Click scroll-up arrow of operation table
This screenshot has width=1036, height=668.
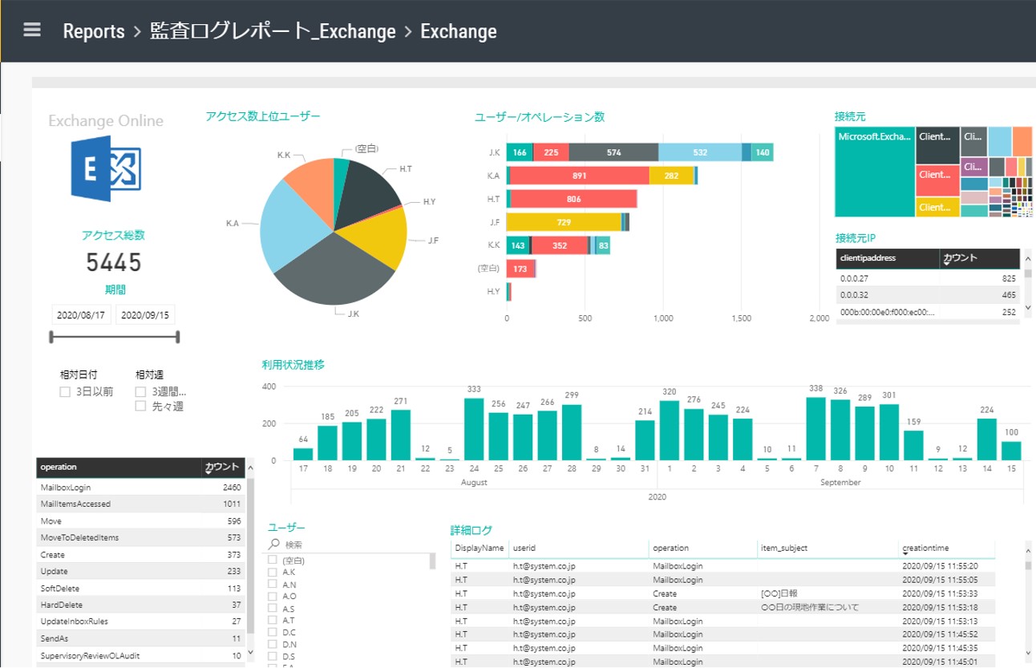pos(250,466)
